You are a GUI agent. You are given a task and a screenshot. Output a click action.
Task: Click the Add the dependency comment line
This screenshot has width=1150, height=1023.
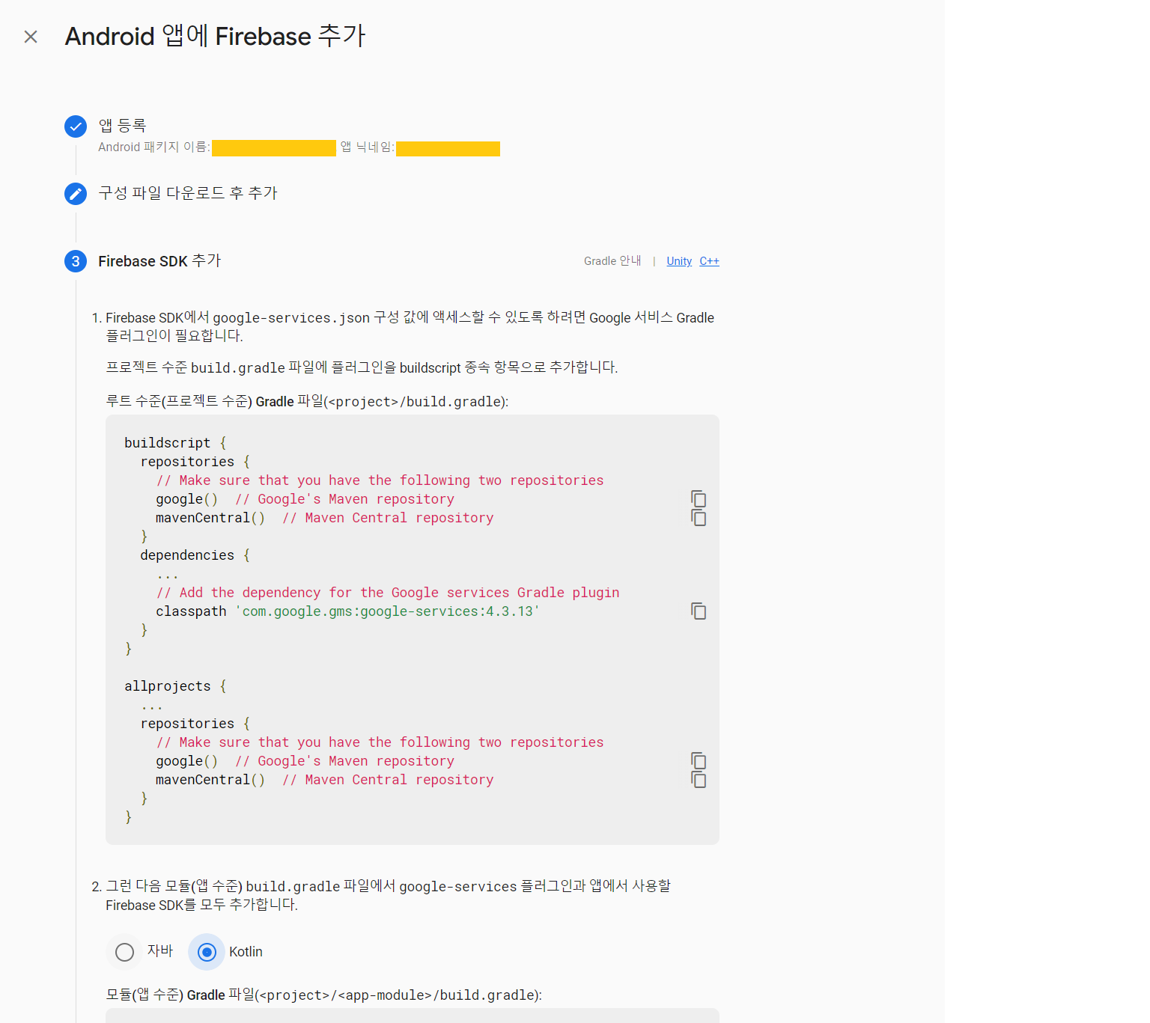(x=388, y=593)
